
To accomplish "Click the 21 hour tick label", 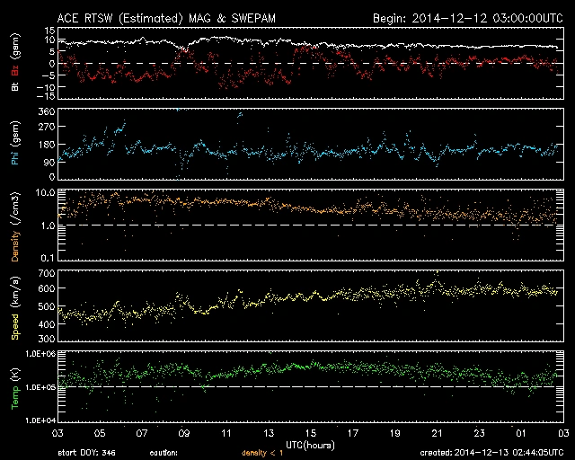I will click(436, 433).
